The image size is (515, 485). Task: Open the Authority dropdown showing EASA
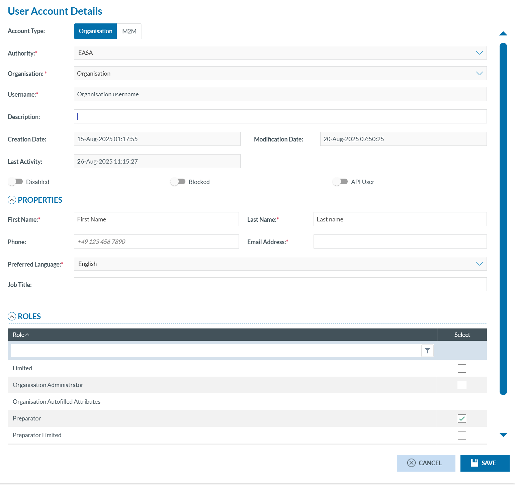(x=280, y=53)
